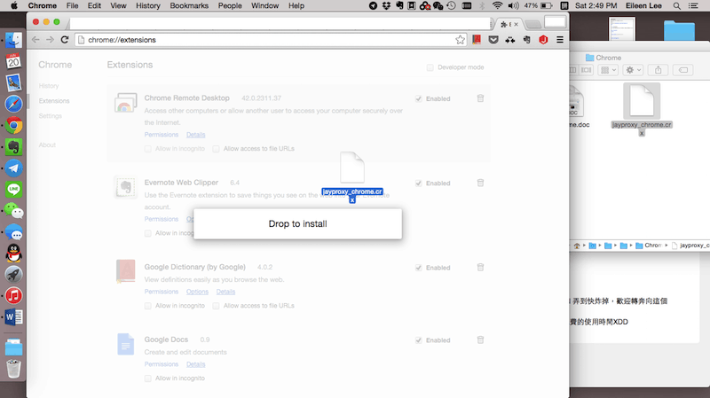This screenshot has height=398, width=710.
Task: Open the QQ penguin app in dock
Action: (13, 254)
